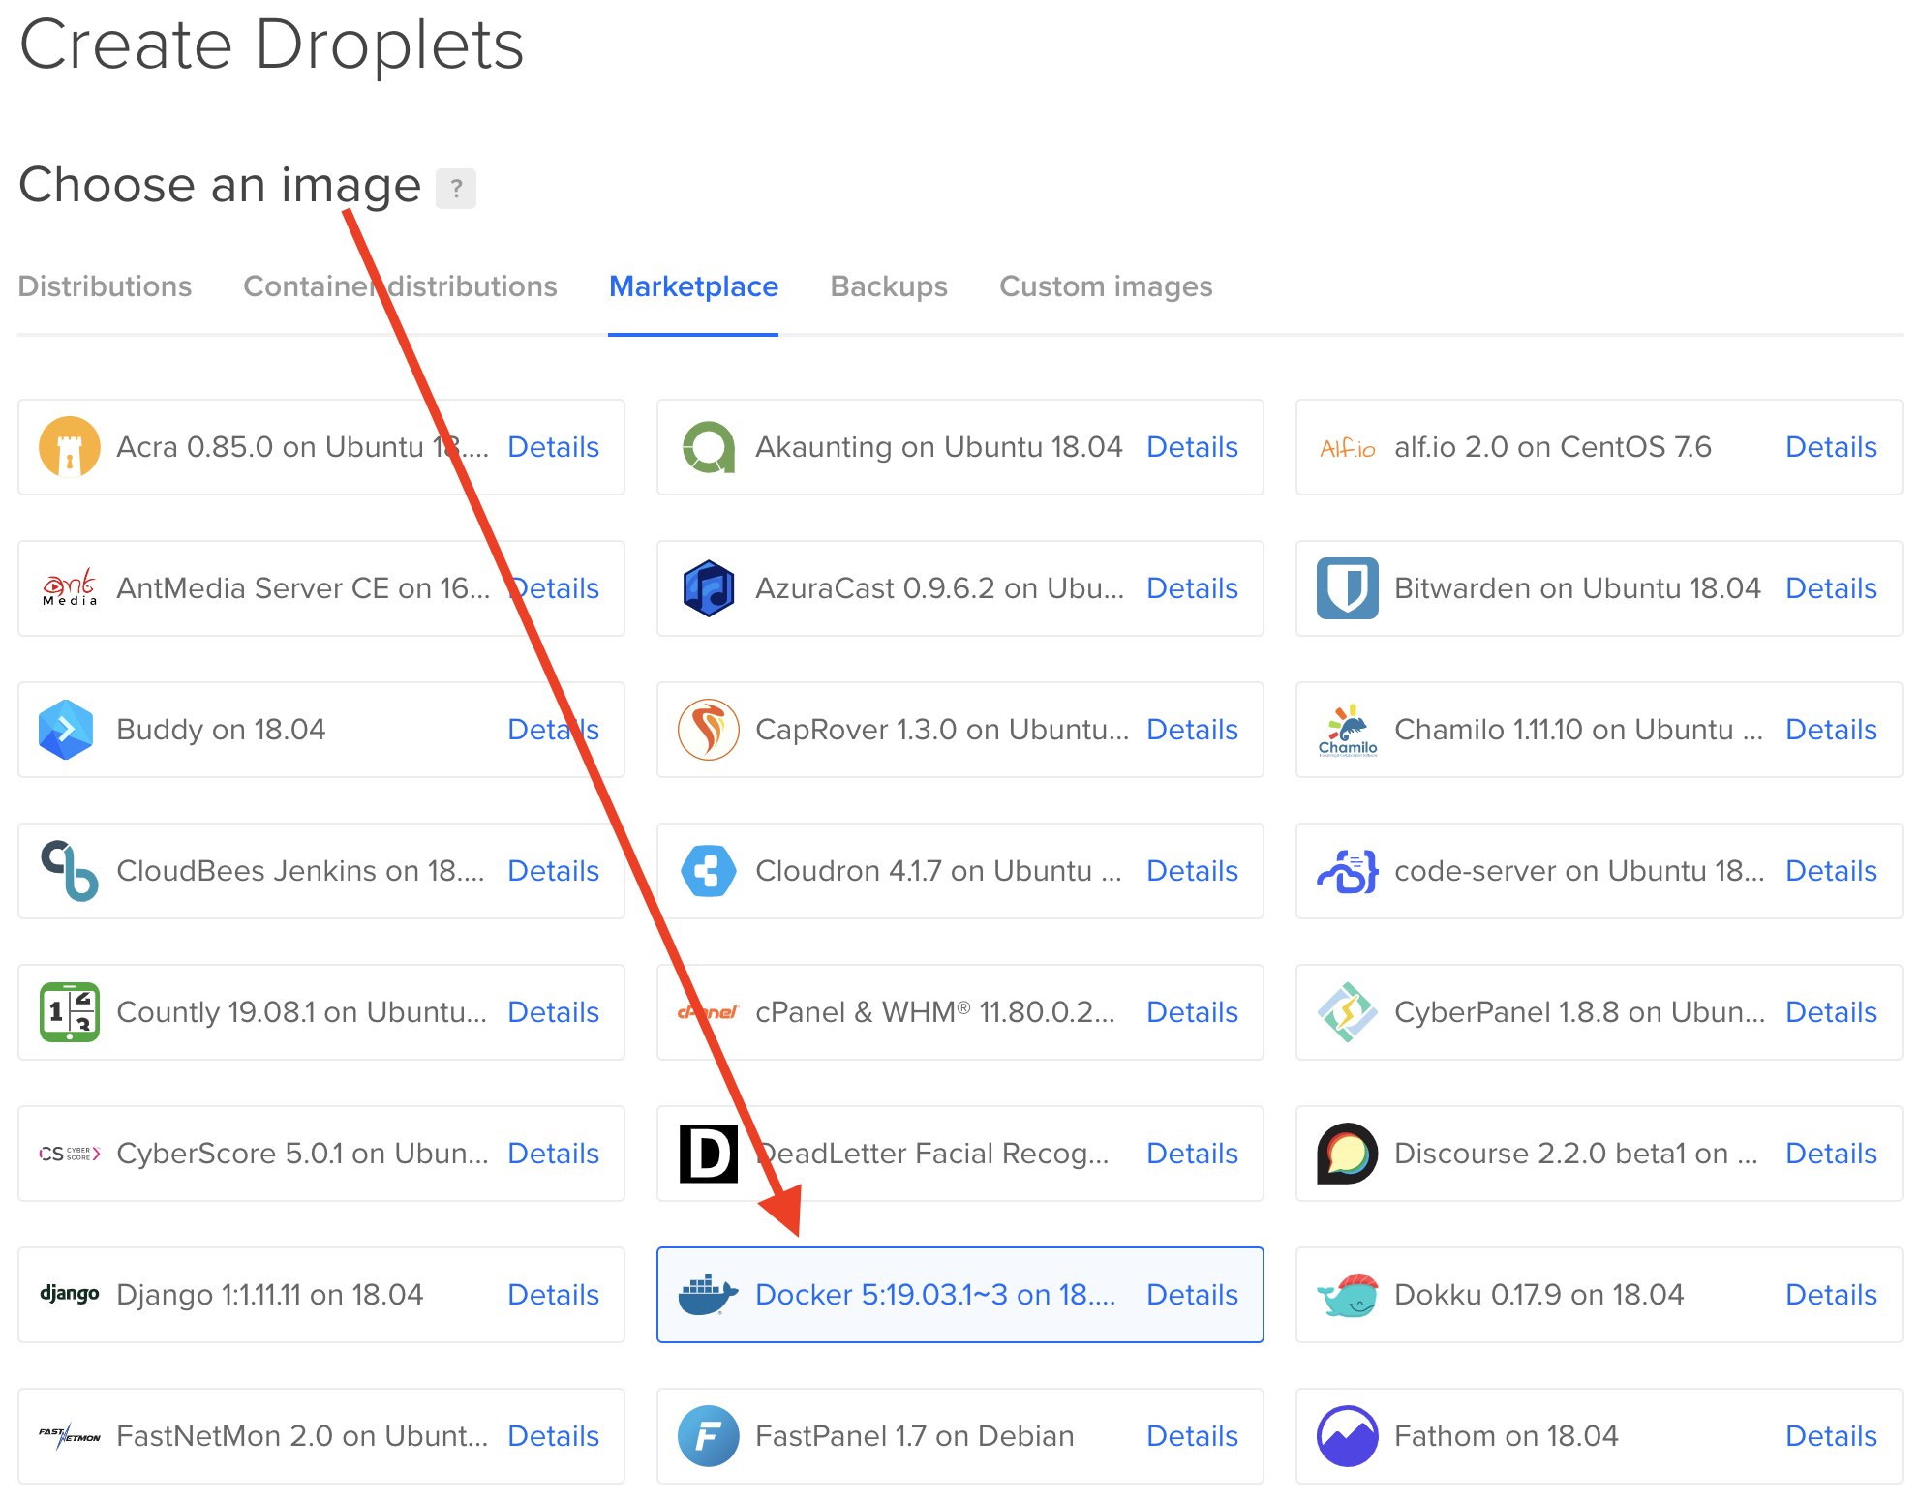Click the code-server cloud icon
The height and width of the screenshot is (1500, 1919).
1348,871
